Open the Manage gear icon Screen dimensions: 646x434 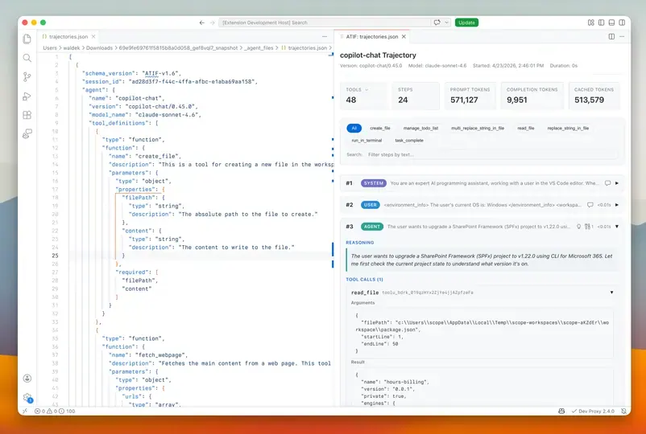27,397
